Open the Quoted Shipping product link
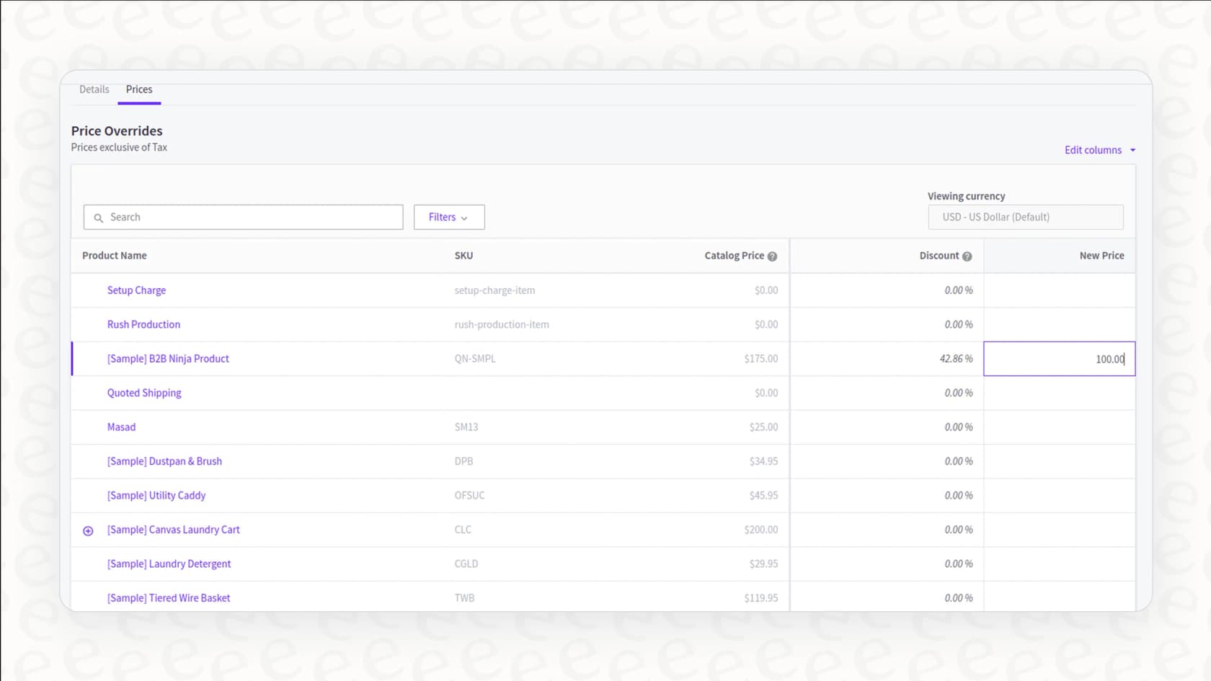Screen dimensions: 1211x681 coord(144,393)
